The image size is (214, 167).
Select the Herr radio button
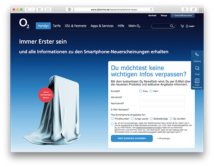(151, 91)
